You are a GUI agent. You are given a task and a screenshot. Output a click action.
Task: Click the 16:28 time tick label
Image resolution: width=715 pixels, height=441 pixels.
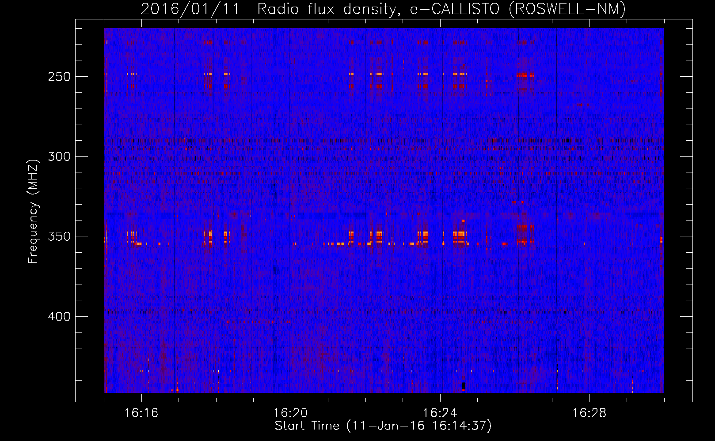(x=589, y=413)
